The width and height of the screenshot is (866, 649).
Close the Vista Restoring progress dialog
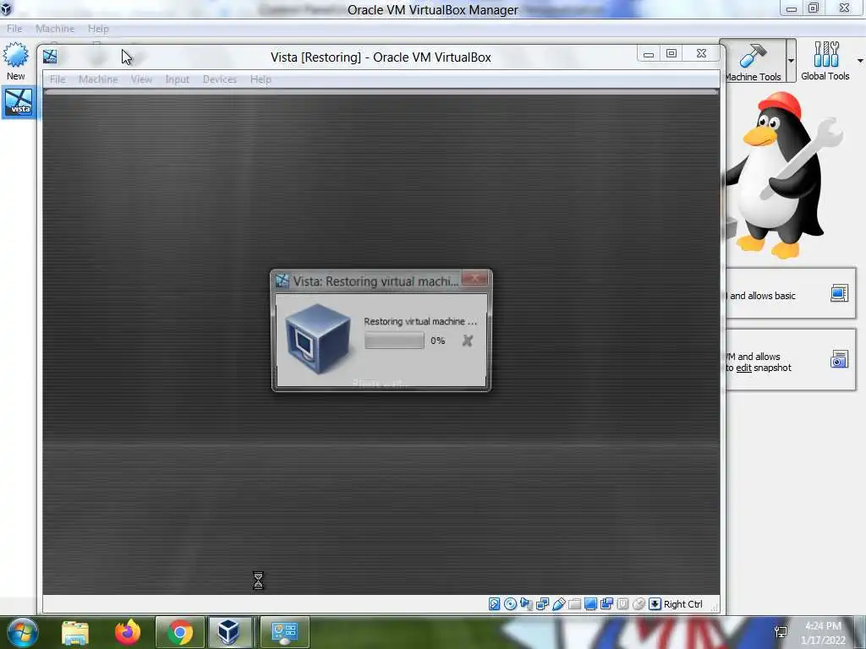(x=474, y=279)
